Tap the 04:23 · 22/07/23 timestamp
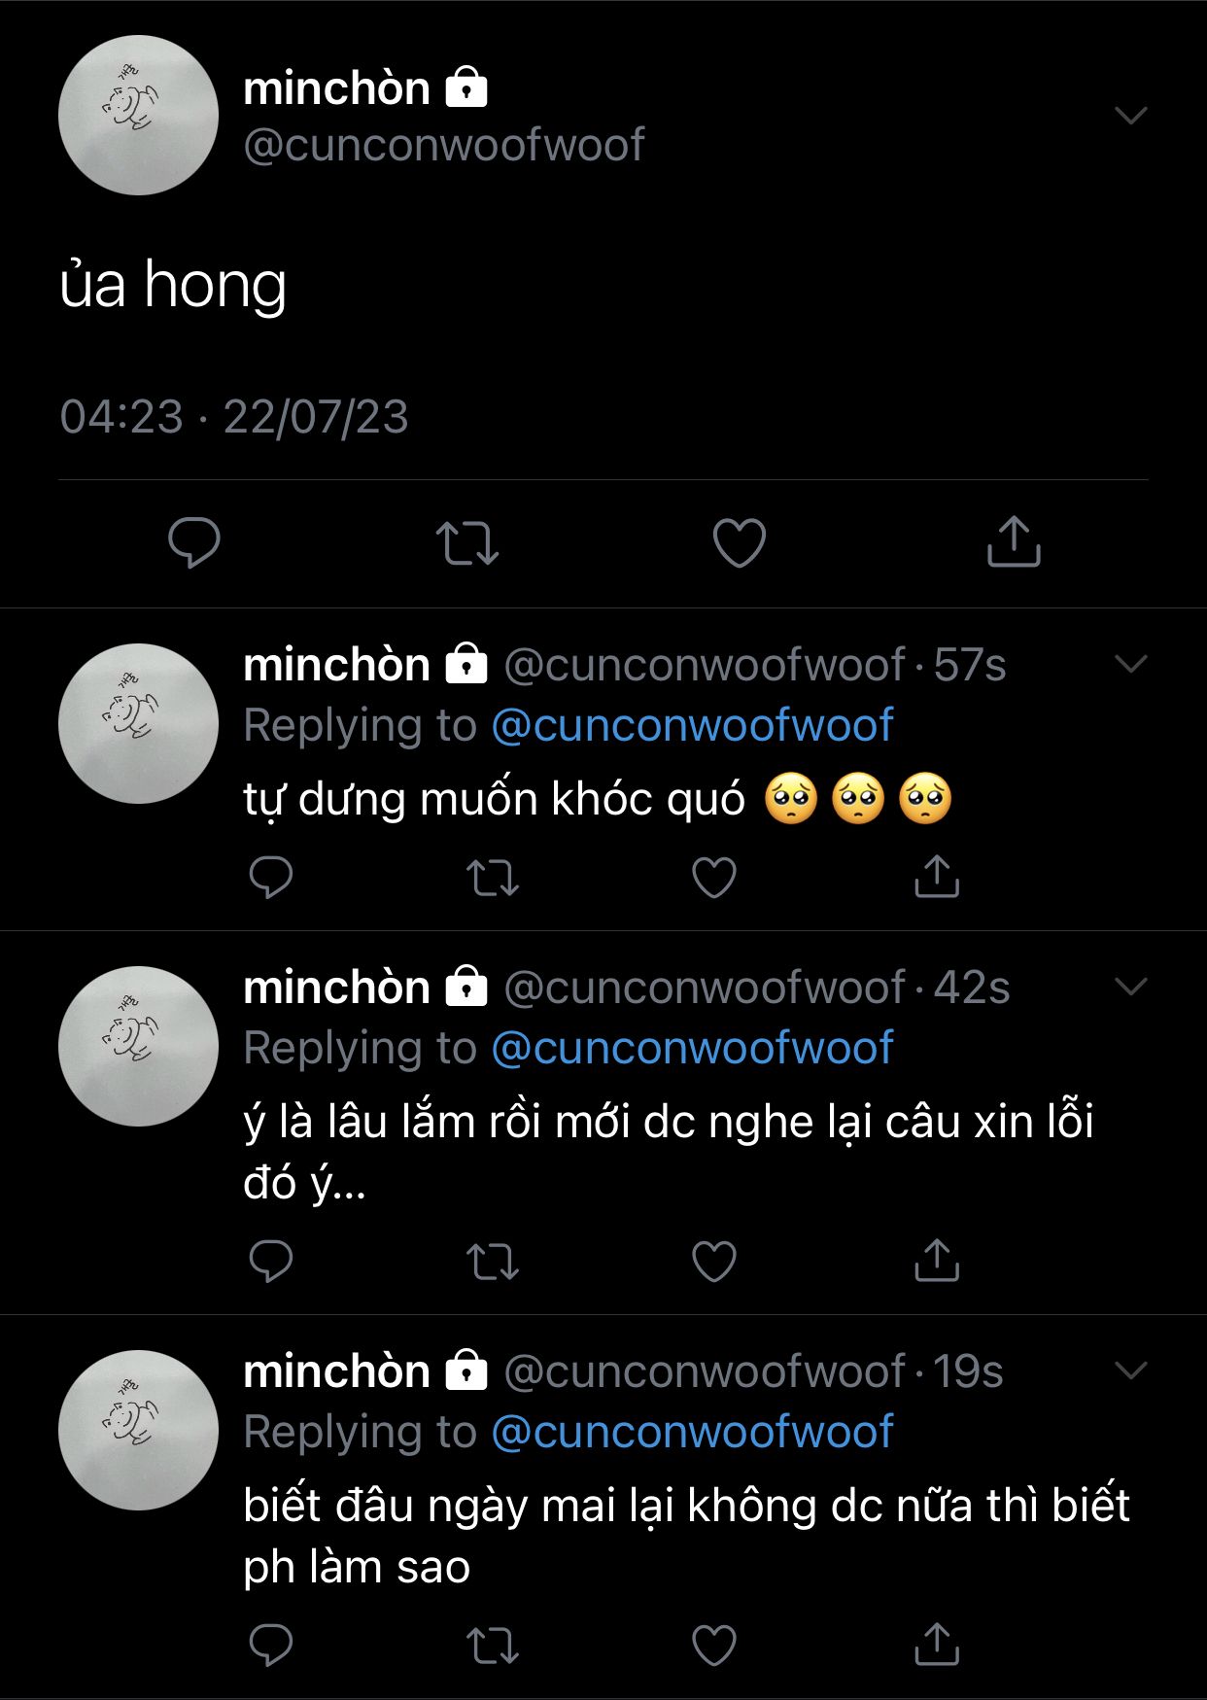 tap(234, 417)
